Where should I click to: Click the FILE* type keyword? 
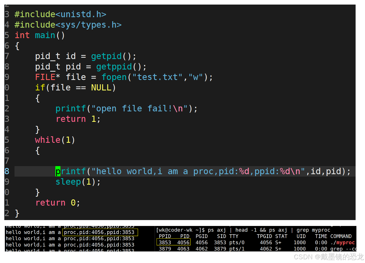pos(48,77)
